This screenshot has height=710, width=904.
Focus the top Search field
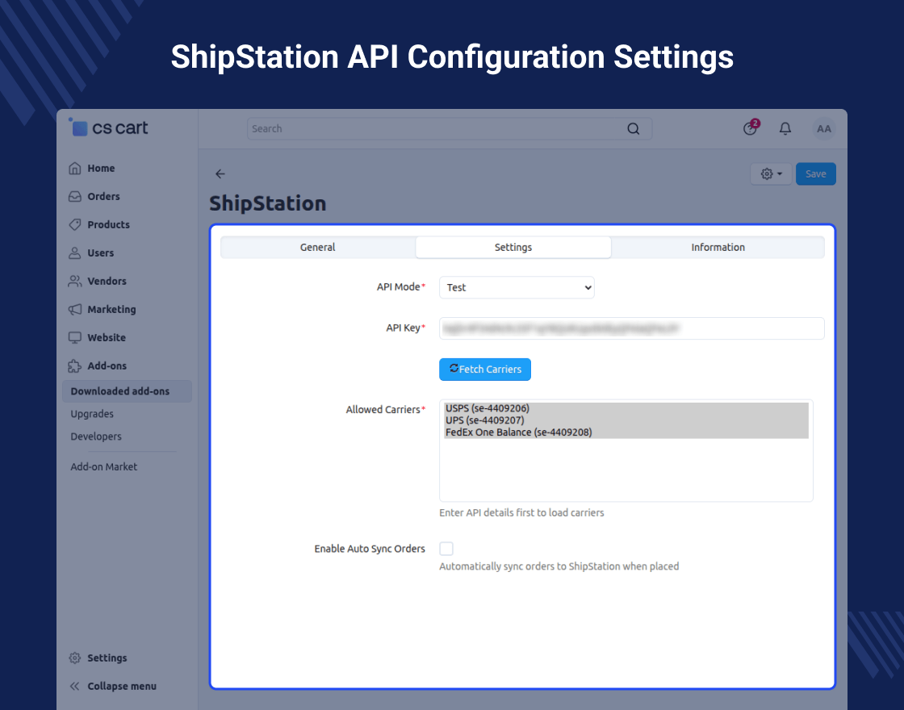[x=449, y=128]
